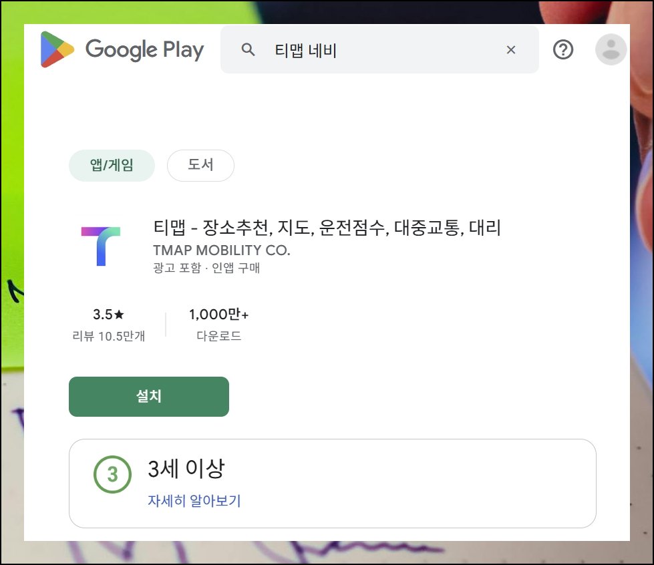
Task: Open the 자세히 알아보기 link
Action: 194,500
